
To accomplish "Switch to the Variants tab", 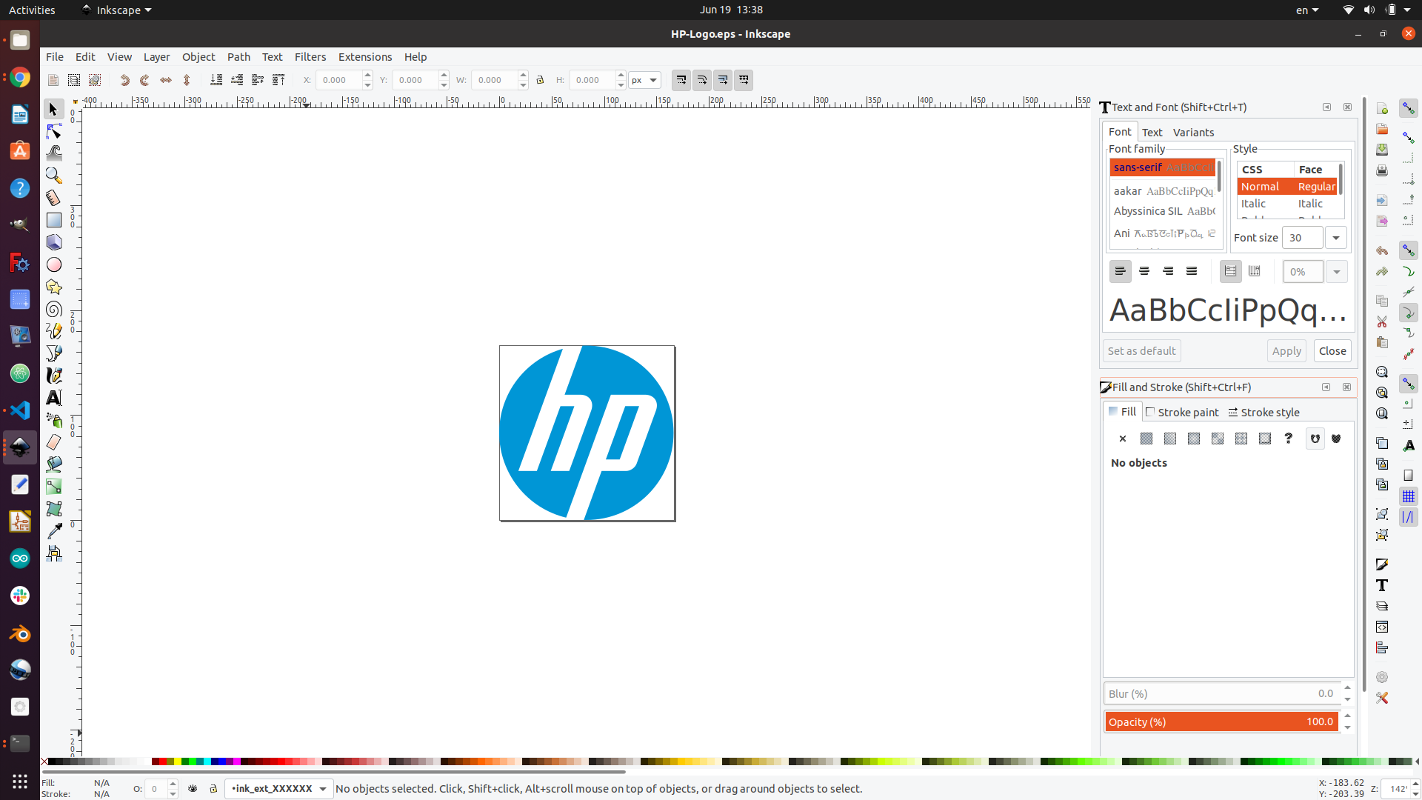I will click(1193, 133).
